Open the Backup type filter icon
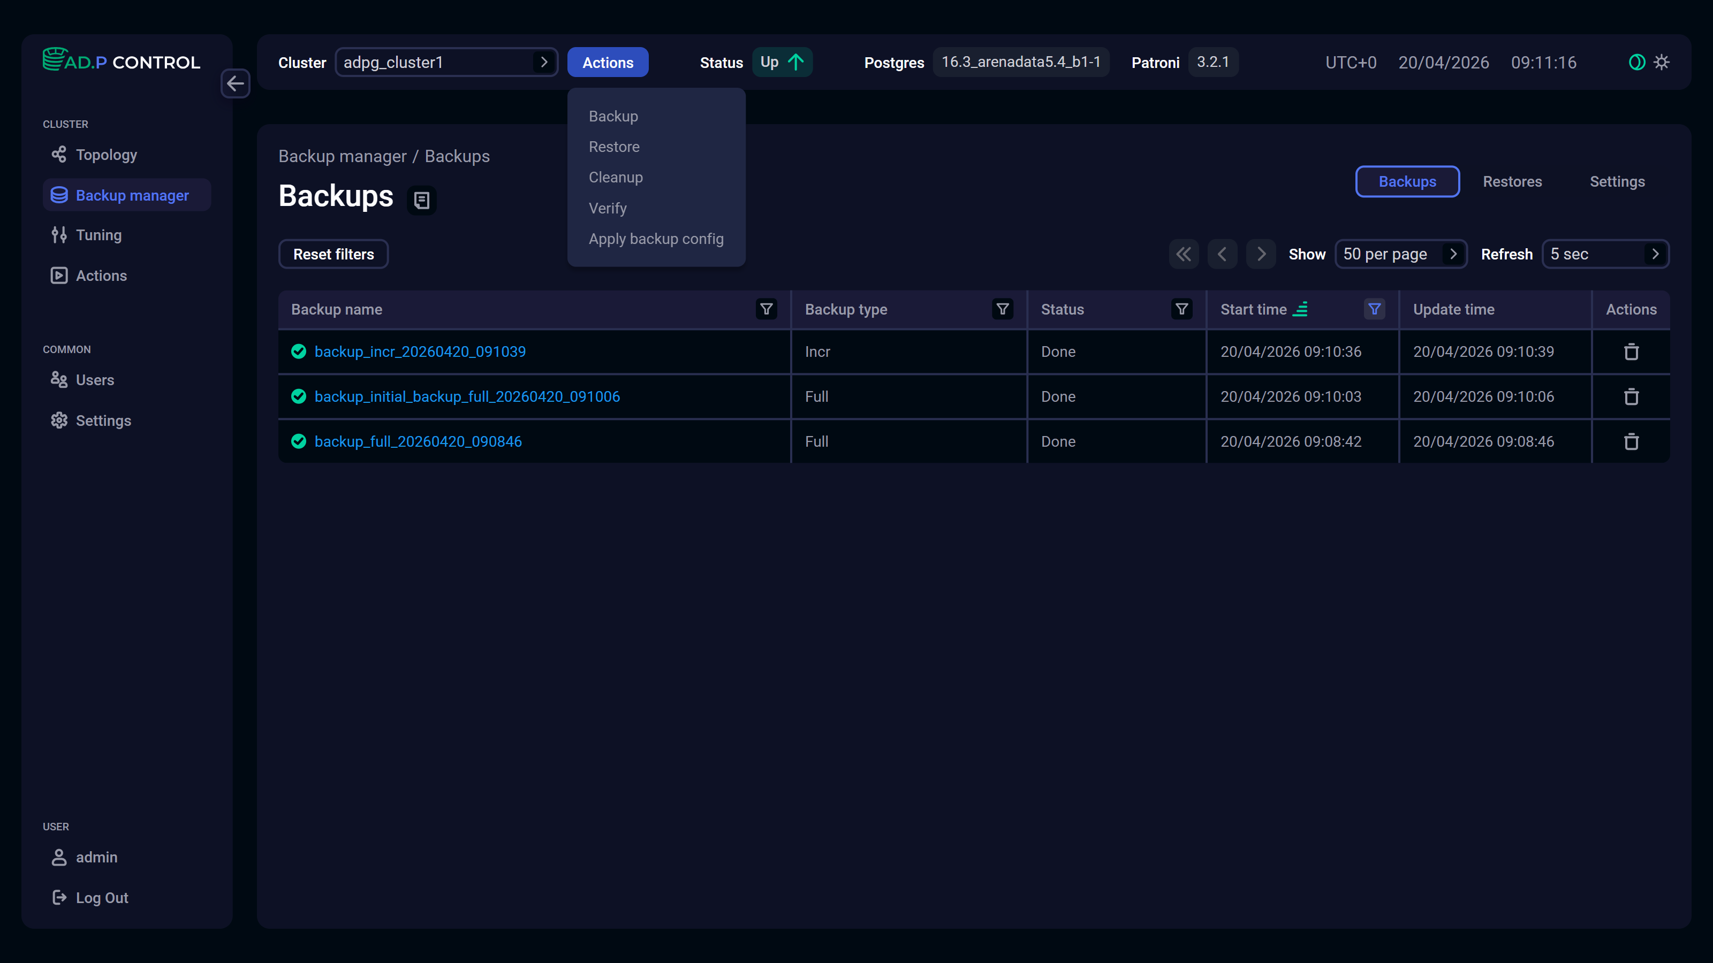Viewport: 1713px width, 963px height. tap(1002, 309)
